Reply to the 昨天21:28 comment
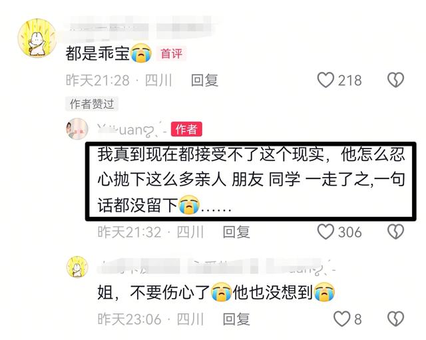The height and width of the screenshot is (340, 426). point(204,81)
